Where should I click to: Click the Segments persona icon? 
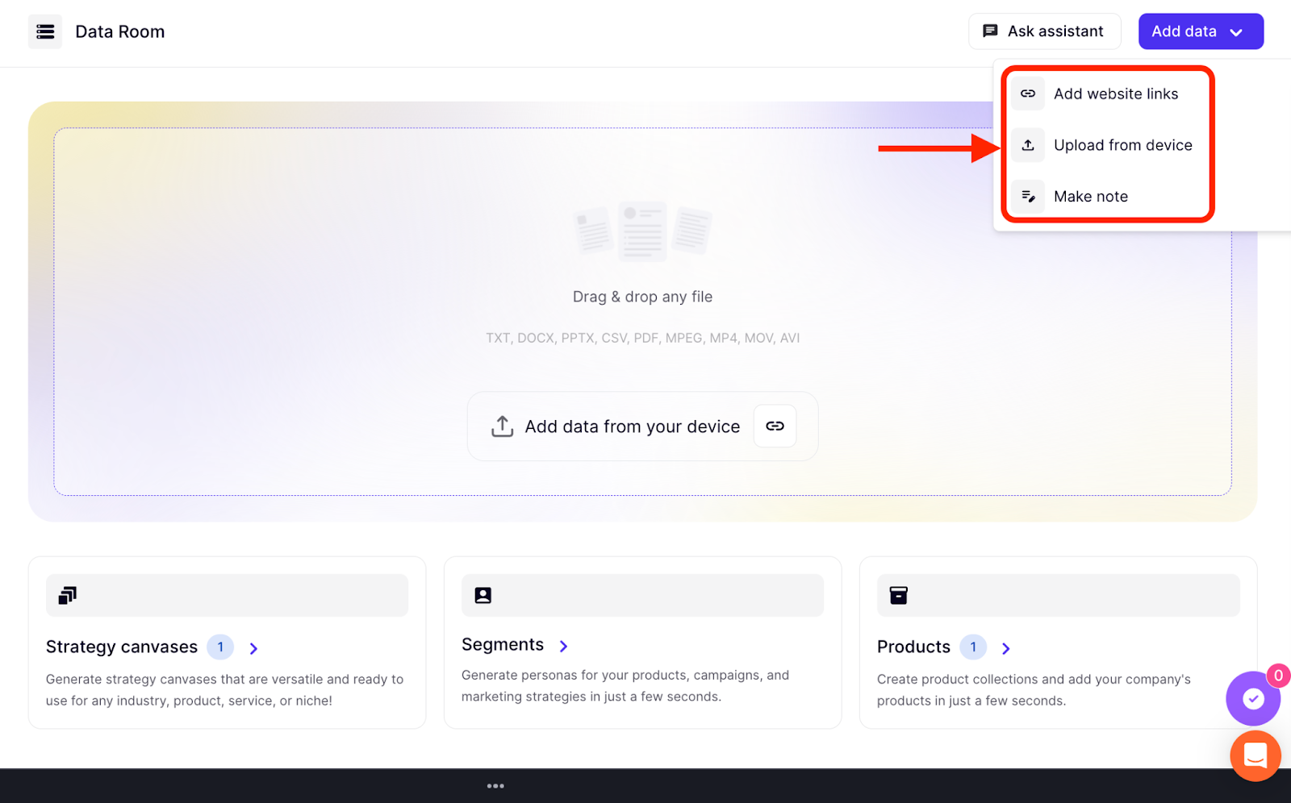coord(483,596)
